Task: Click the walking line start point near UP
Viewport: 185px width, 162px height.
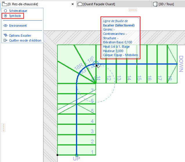Action: coord(77,155)
